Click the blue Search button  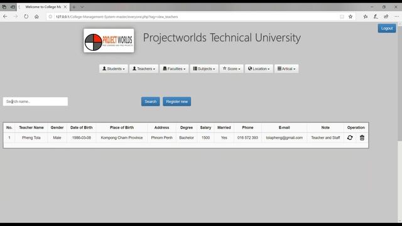[151, 102]
